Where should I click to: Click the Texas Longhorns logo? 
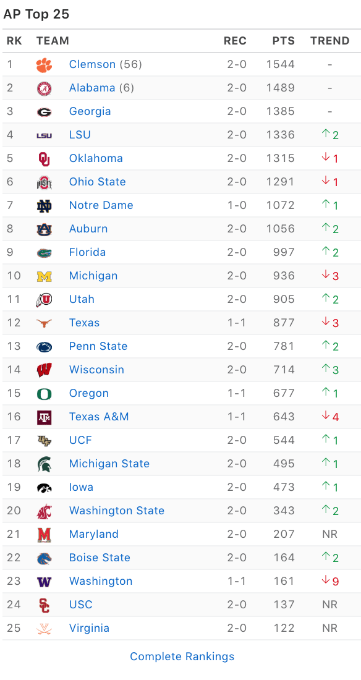[44, 323]
